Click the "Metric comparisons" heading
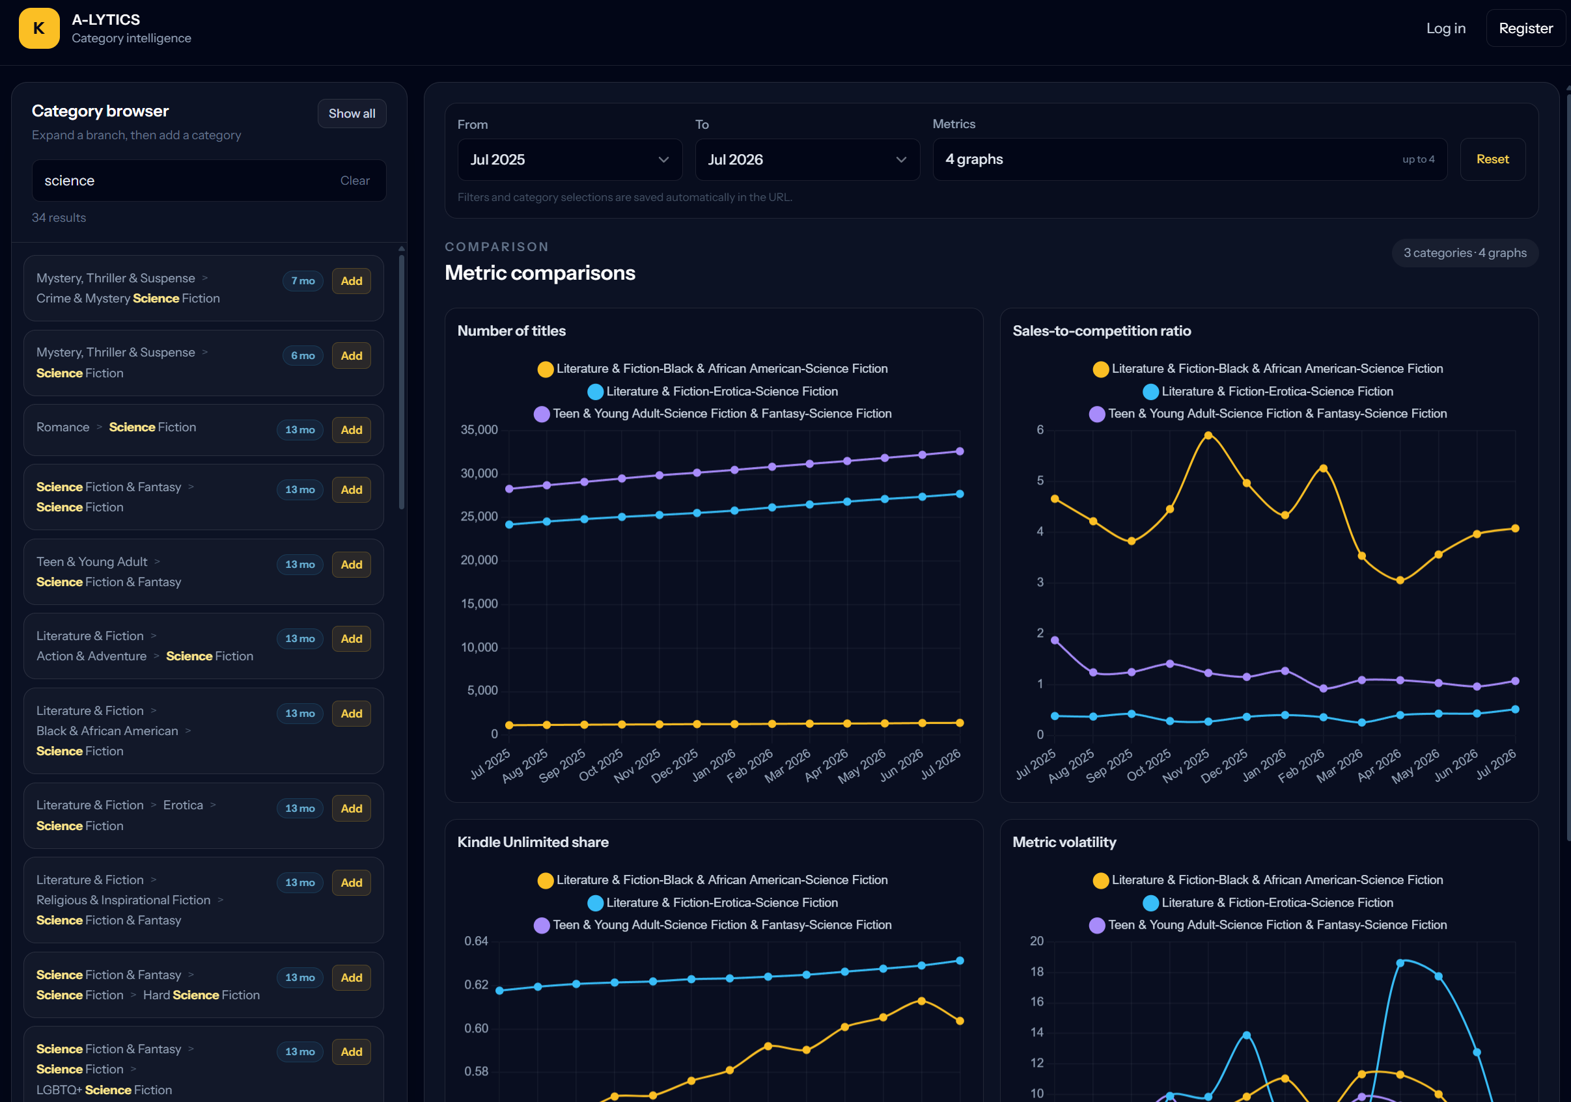Screen dimensions: 1571x1102 pos(540,273)
